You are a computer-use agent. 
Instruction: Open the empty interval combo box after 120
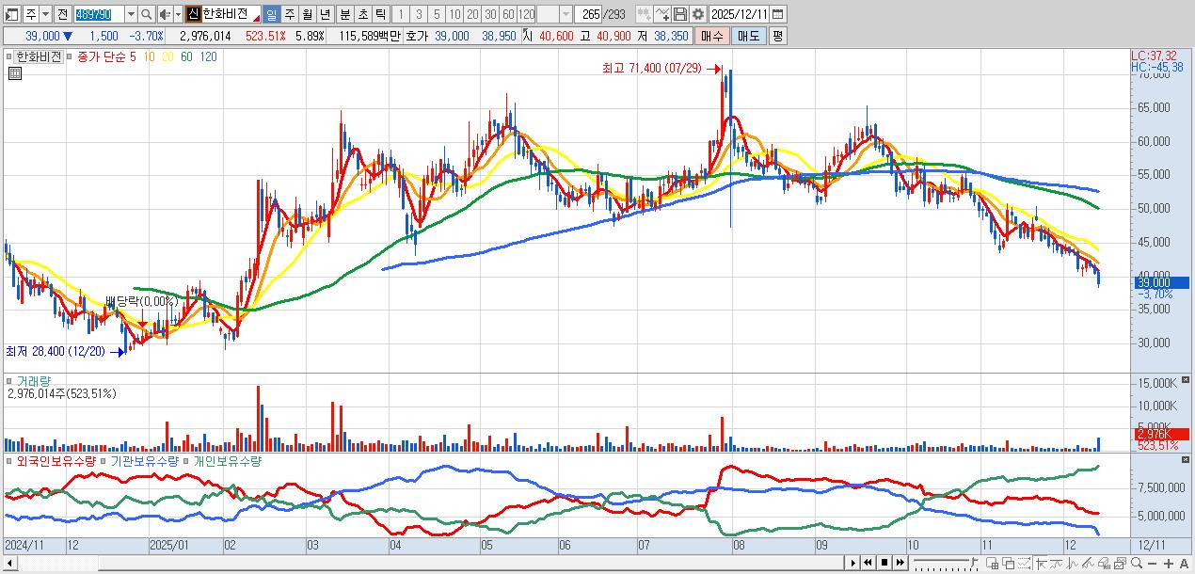tap(555, 14)
